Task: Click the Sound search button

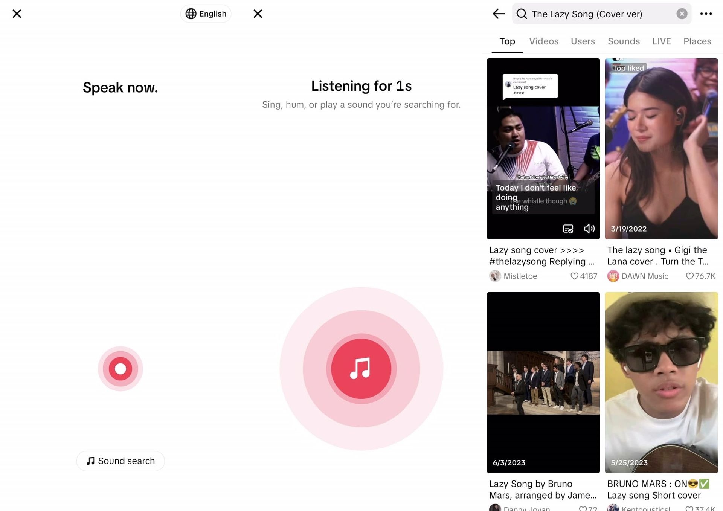Action: [120, 461]
